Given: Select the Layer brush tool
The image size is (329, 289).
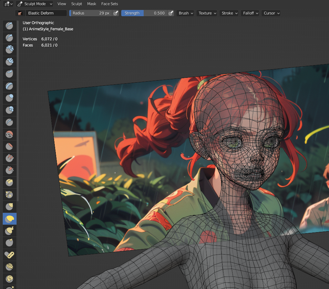Looking at the screenshot, I should [9, 86].
